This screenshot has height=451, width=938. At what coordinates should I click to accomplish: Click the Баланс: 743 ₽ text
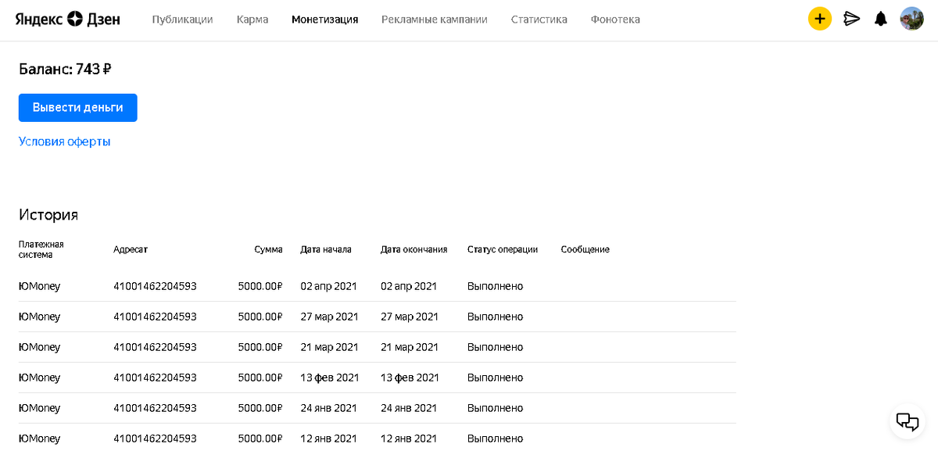tap(65, 69)
